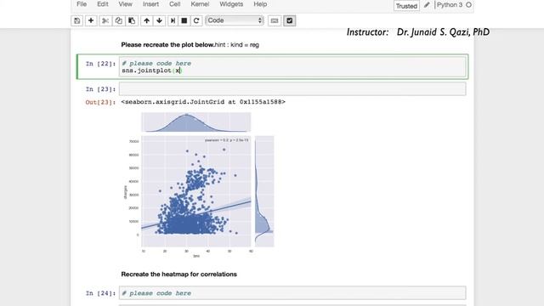The image size is (544, 306).
Task: Click the In [24] code cell
Action: 292,292
